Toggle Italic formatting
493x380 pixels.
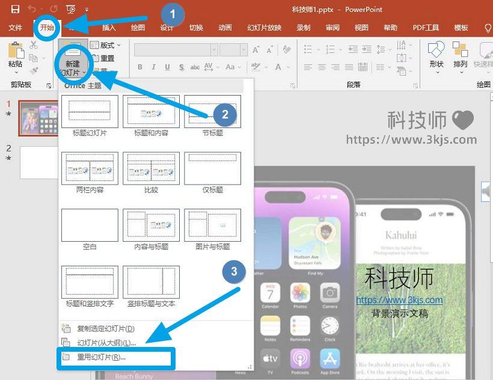[153, 67]
